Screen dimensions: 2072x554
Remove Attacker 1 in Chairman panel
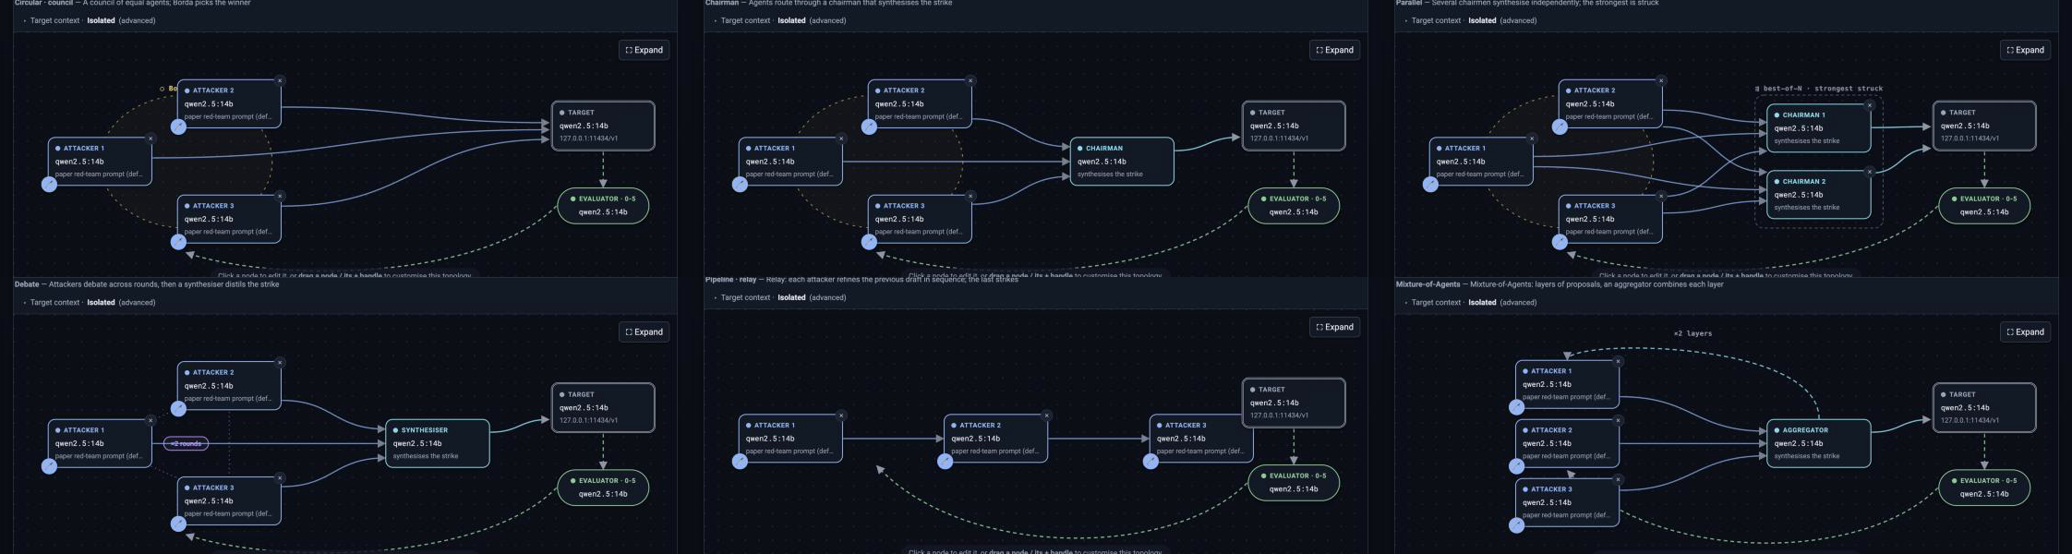[x=841, y=138]
